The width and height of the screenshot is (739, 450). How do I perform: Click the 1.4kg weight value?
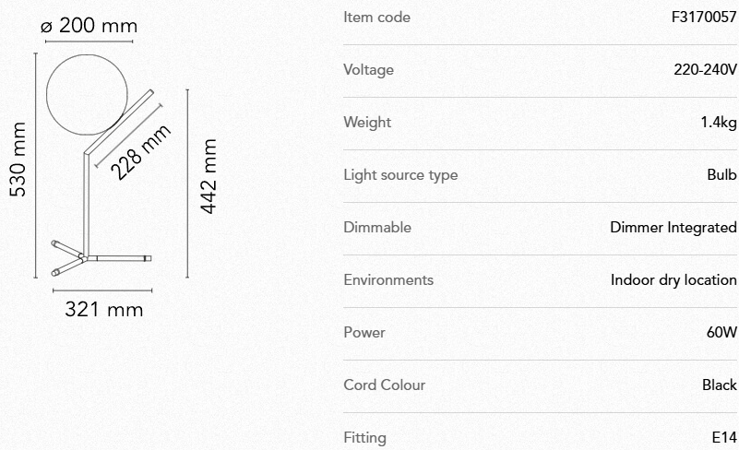click(x=719, y=122)
